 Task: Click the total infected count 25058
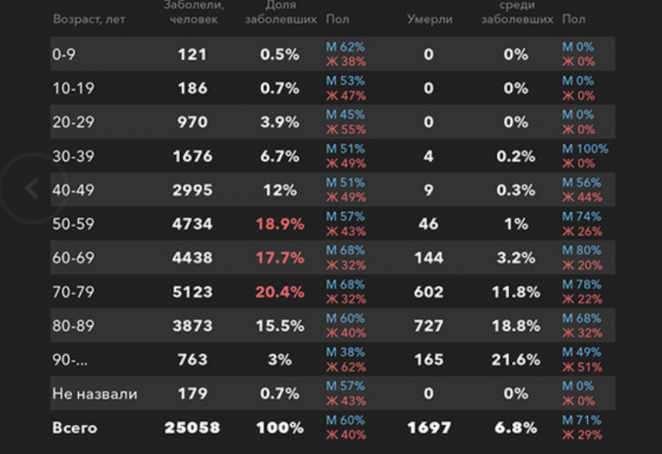point(192,427)
